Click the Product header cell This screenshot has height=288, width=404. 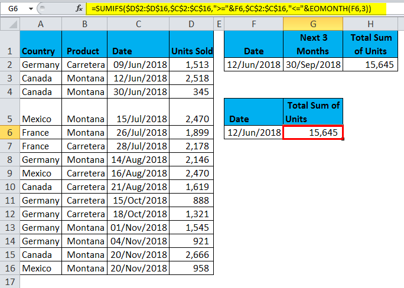[x=84, y=44]
